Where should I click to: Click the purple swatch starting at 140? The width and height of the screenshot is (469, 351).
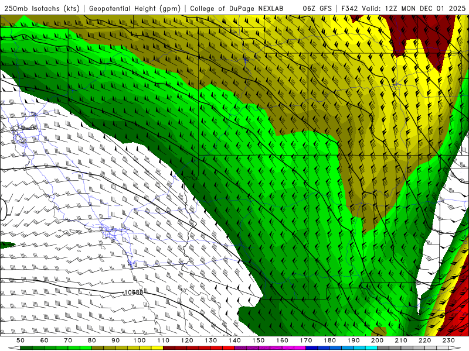tap(240, 348)
